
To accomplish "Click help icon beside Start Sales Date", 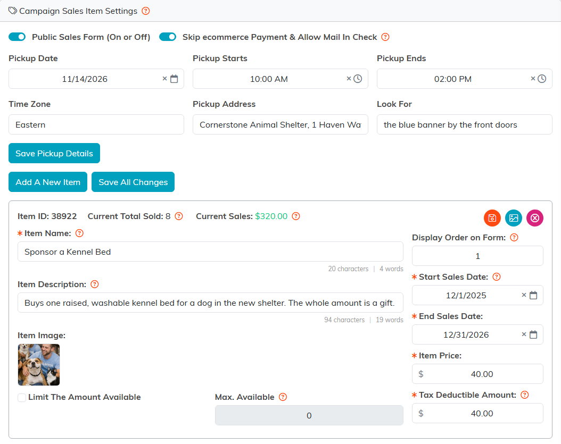I will pyautogui.click(x=497, y=277).
